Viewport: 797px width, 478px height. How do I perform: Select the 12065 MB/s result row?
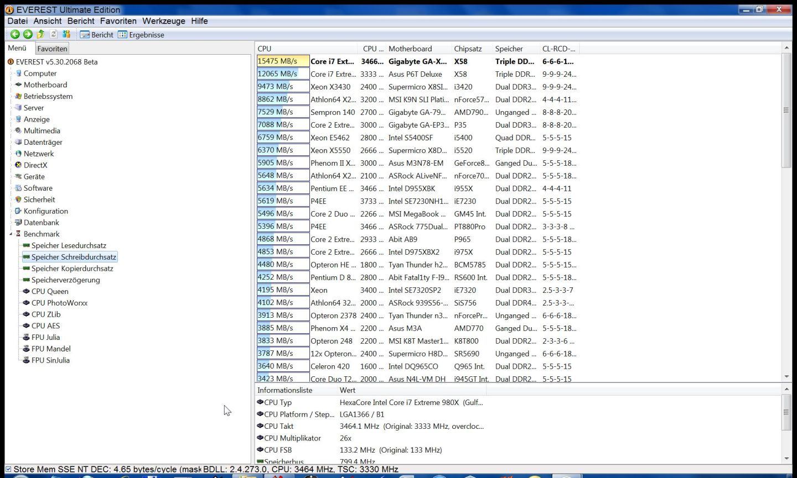[417, 74]
